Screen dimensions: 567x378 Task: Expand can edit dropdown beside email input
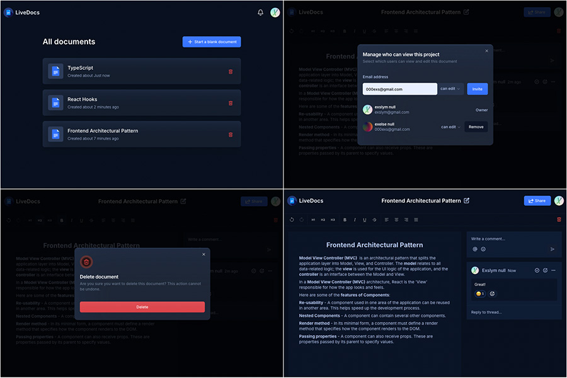[450, 89]
